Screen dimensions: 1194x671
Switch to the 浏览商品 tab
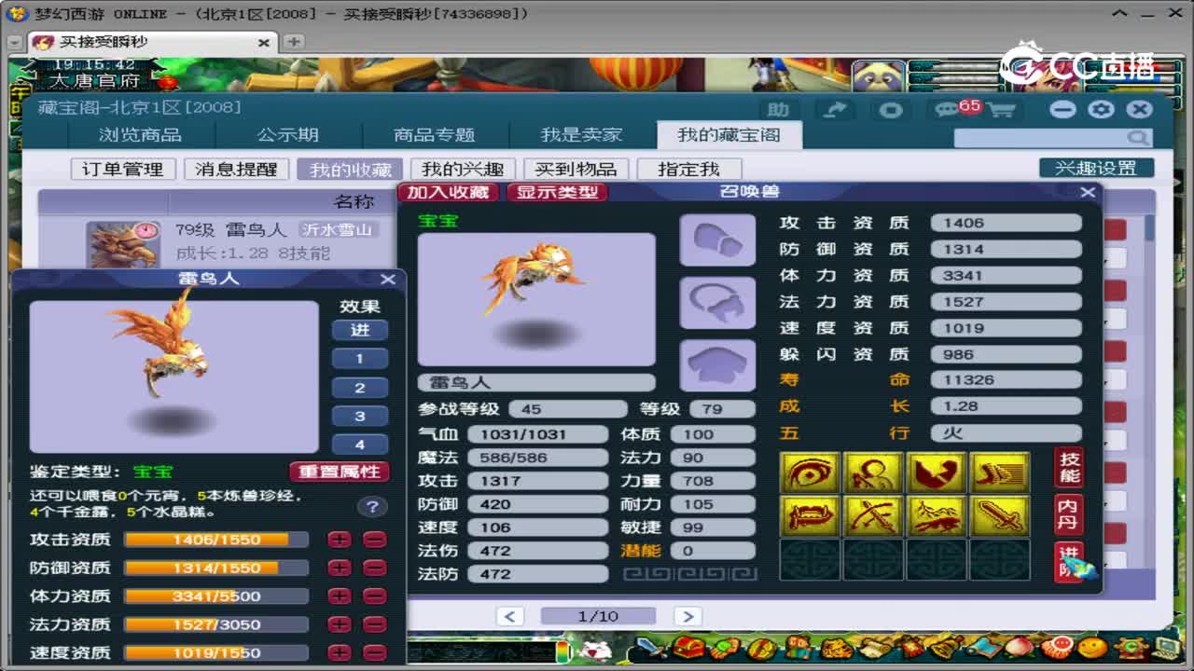click(140, 135)
